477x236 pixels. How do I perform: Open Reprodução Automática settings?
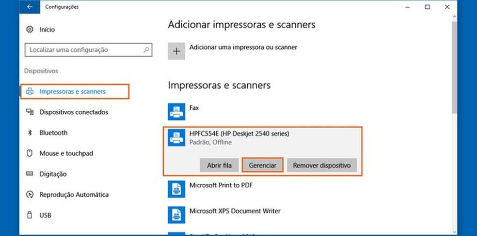tap(74, 195)
